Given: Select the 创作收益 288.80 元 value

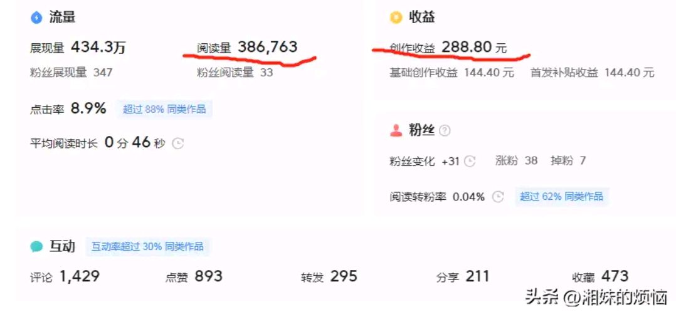Looking at the screenshot, I should 448,47.
